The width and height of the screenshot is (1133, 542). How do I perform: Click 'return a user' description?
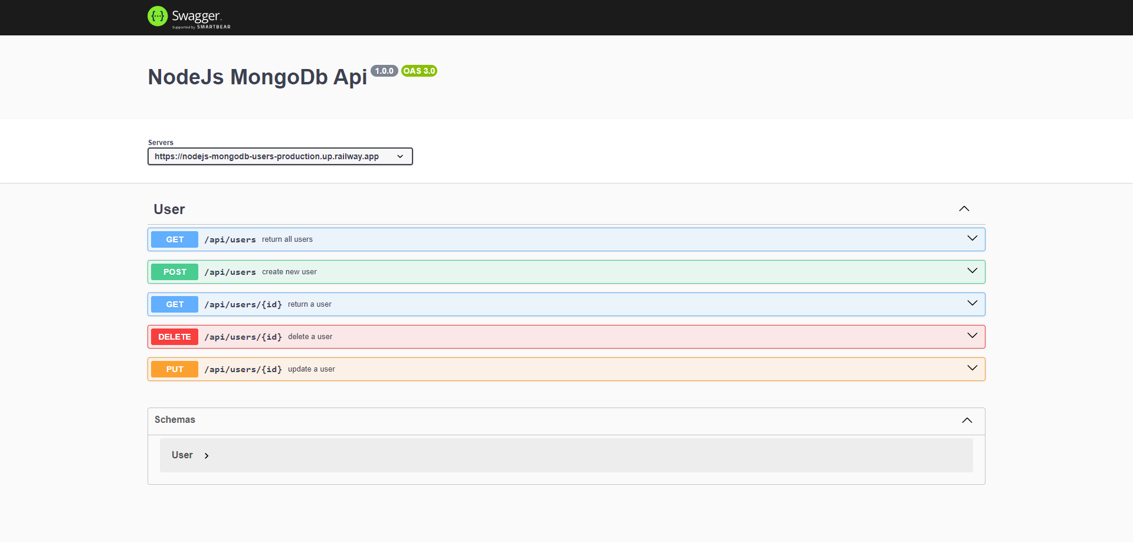pos(310,304)
